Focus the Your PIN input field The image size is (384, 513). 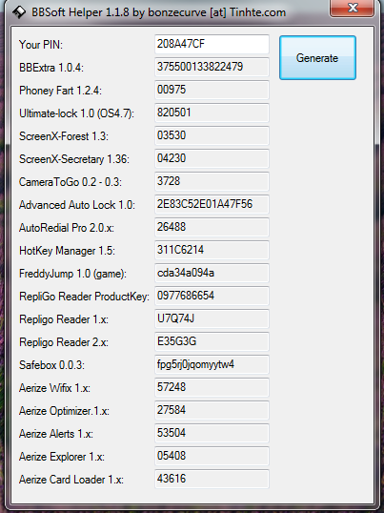212,44
